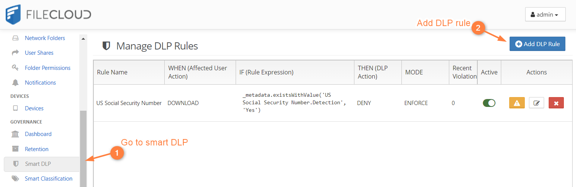576x187 pixels.
Task: Click the FileCloud logo
Action: click(48, 14)
